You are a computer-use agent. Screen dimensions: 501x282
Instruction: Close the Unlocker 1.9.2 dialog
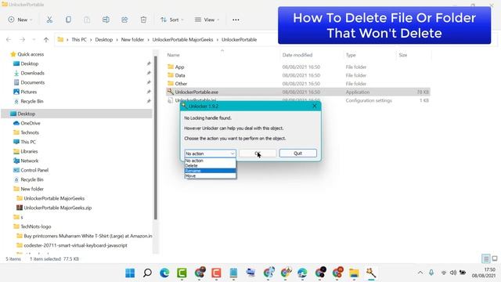[315, 107]
